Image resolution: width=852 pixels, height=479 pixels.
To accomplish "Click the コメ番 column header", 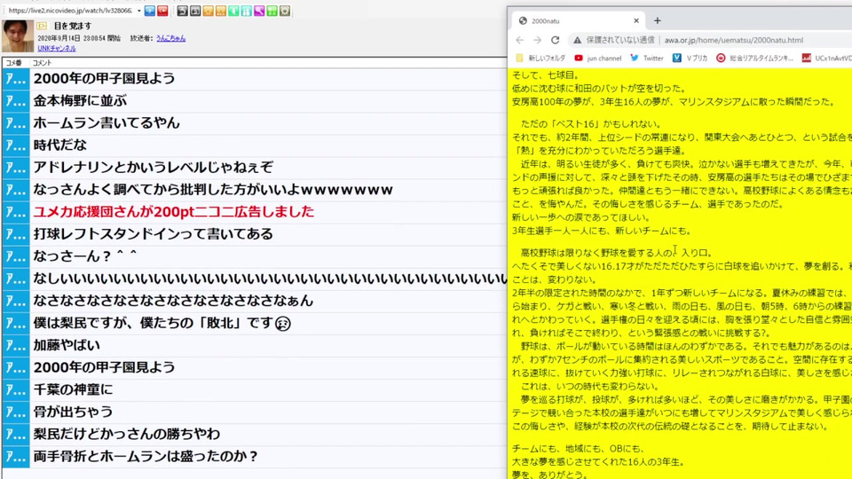I will click(13, 63).
